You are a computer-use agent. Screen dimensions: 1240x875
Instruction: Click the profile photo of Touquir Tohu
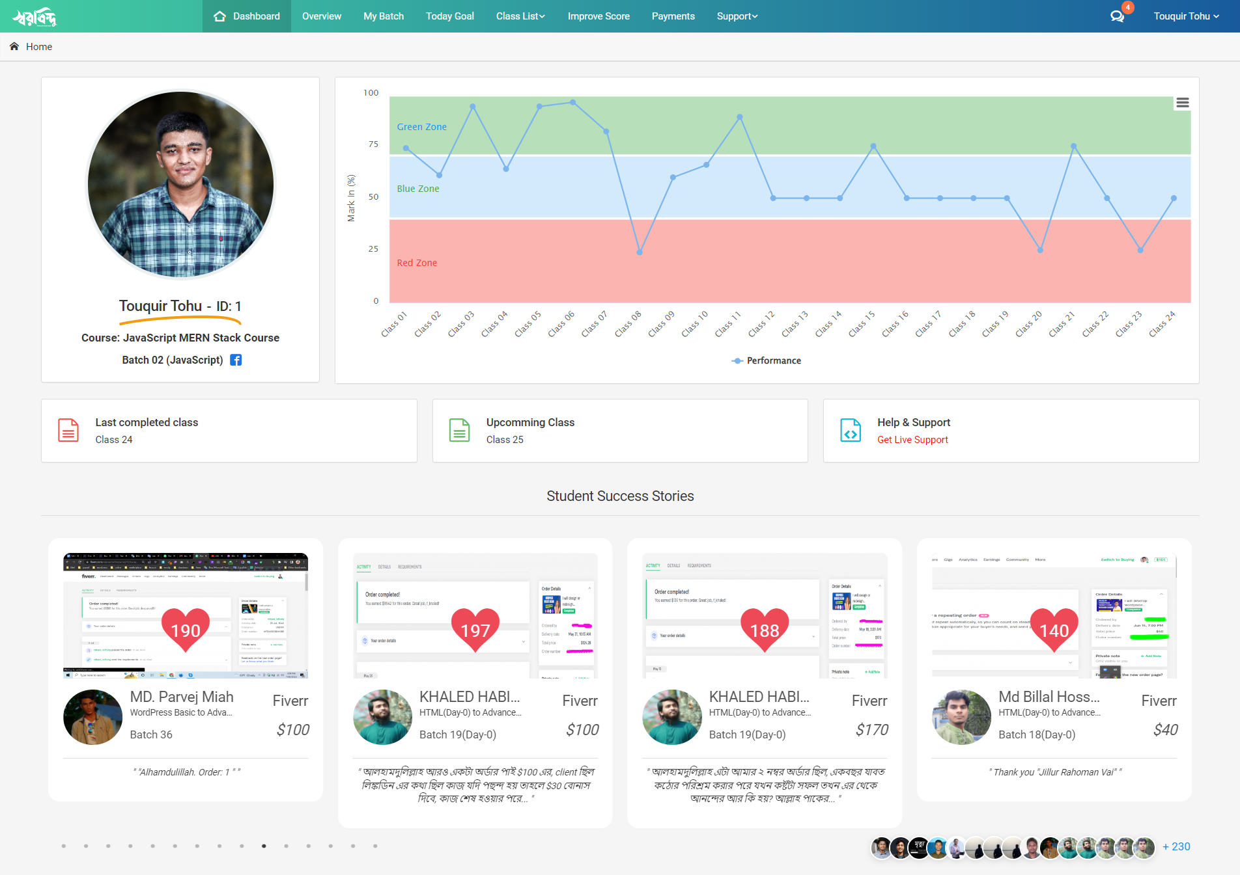[x=181, y=185]
